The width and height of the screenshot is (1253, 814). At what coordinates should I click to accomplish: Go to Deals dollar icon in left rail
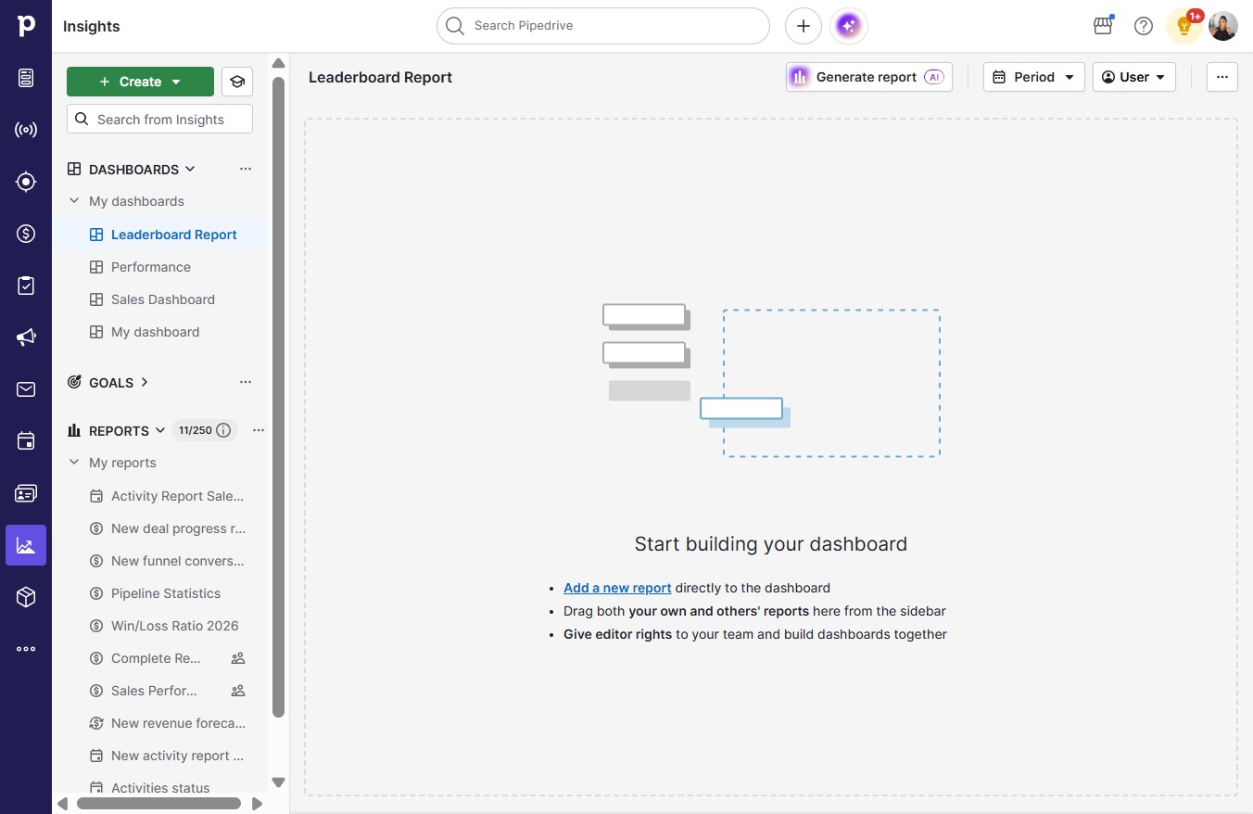pos(26,234)
